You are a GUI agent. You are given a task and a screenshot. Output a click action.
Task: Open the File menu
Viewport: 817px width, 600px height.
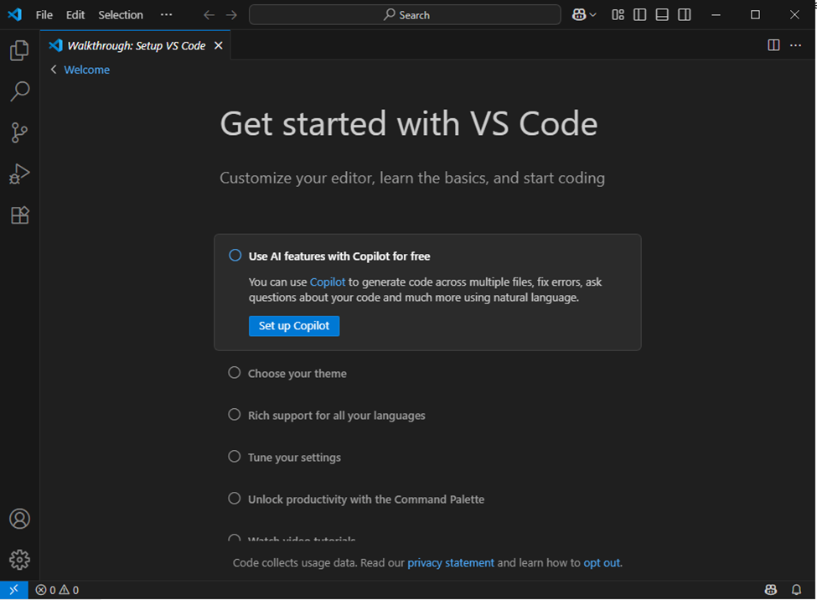point(44,15)
